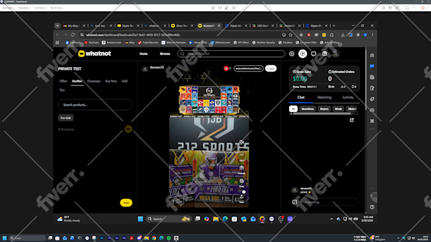
Task: Pop out the chat window icon
Action: (x=352, y=120)
